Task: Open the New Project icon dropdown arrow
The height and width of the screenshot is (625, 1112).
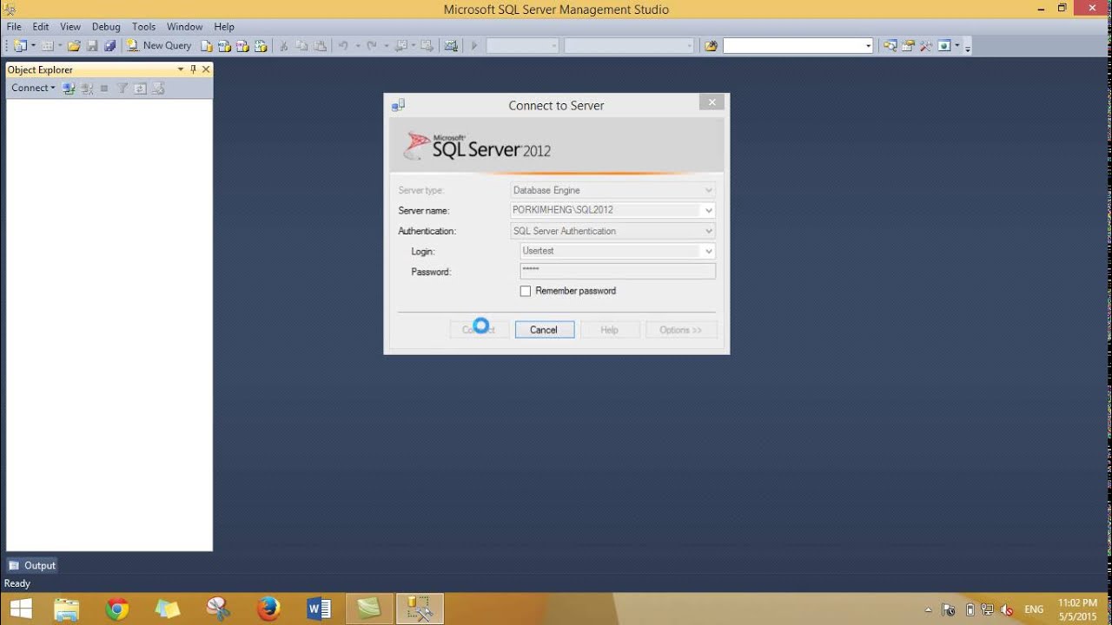Action: coord(33,45)
